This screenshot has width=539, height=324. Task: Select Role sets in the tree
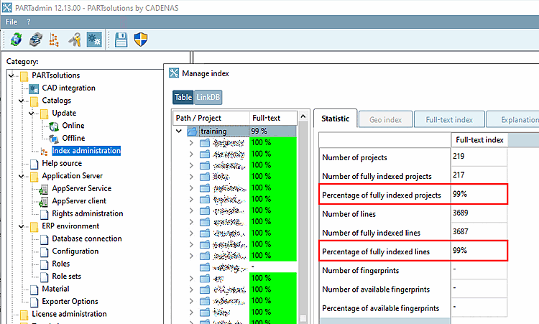tap(66, 277)
